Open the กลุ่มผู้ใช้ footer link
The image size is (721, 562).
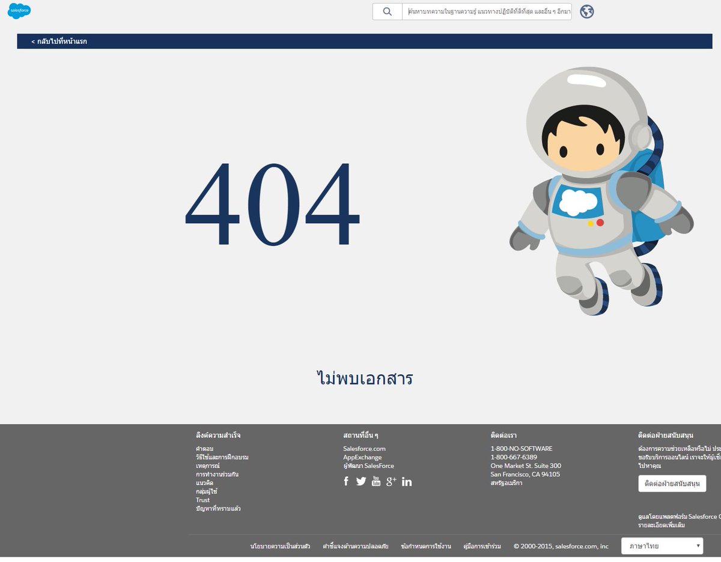point(206,491)
